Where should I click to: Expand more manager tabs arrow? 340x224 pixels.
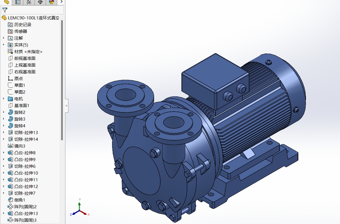(61, 2)
